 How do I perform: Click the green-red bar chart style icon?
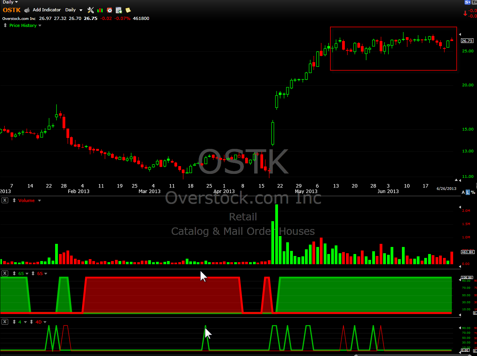(100, 10)
